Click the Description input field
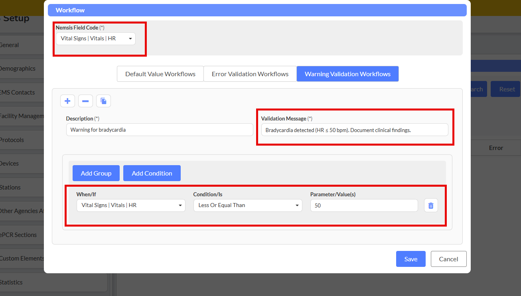 tap(160, 130)
